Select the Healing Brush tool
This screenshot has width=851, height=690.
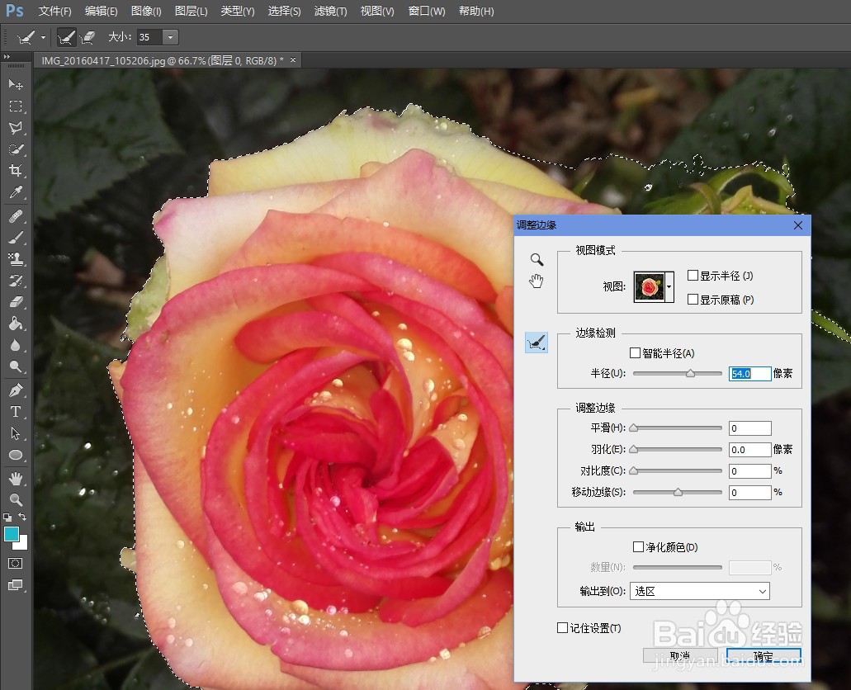(x=16, y=216)
